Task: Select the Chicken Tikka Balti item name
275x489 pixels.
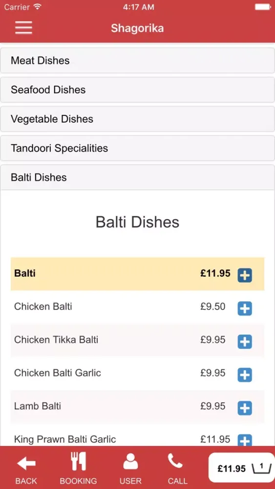Action: coord(56,340)
